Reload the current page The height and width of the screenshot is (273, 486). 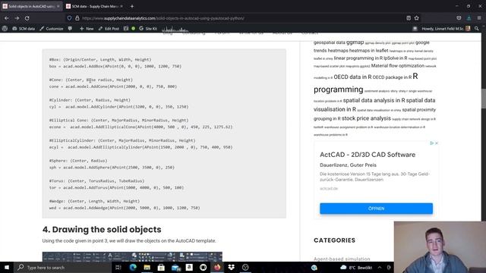[27, 18]
